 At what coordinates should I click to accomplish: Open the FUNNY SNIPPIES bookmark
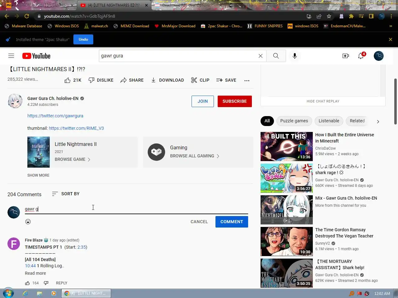point(265,26)
